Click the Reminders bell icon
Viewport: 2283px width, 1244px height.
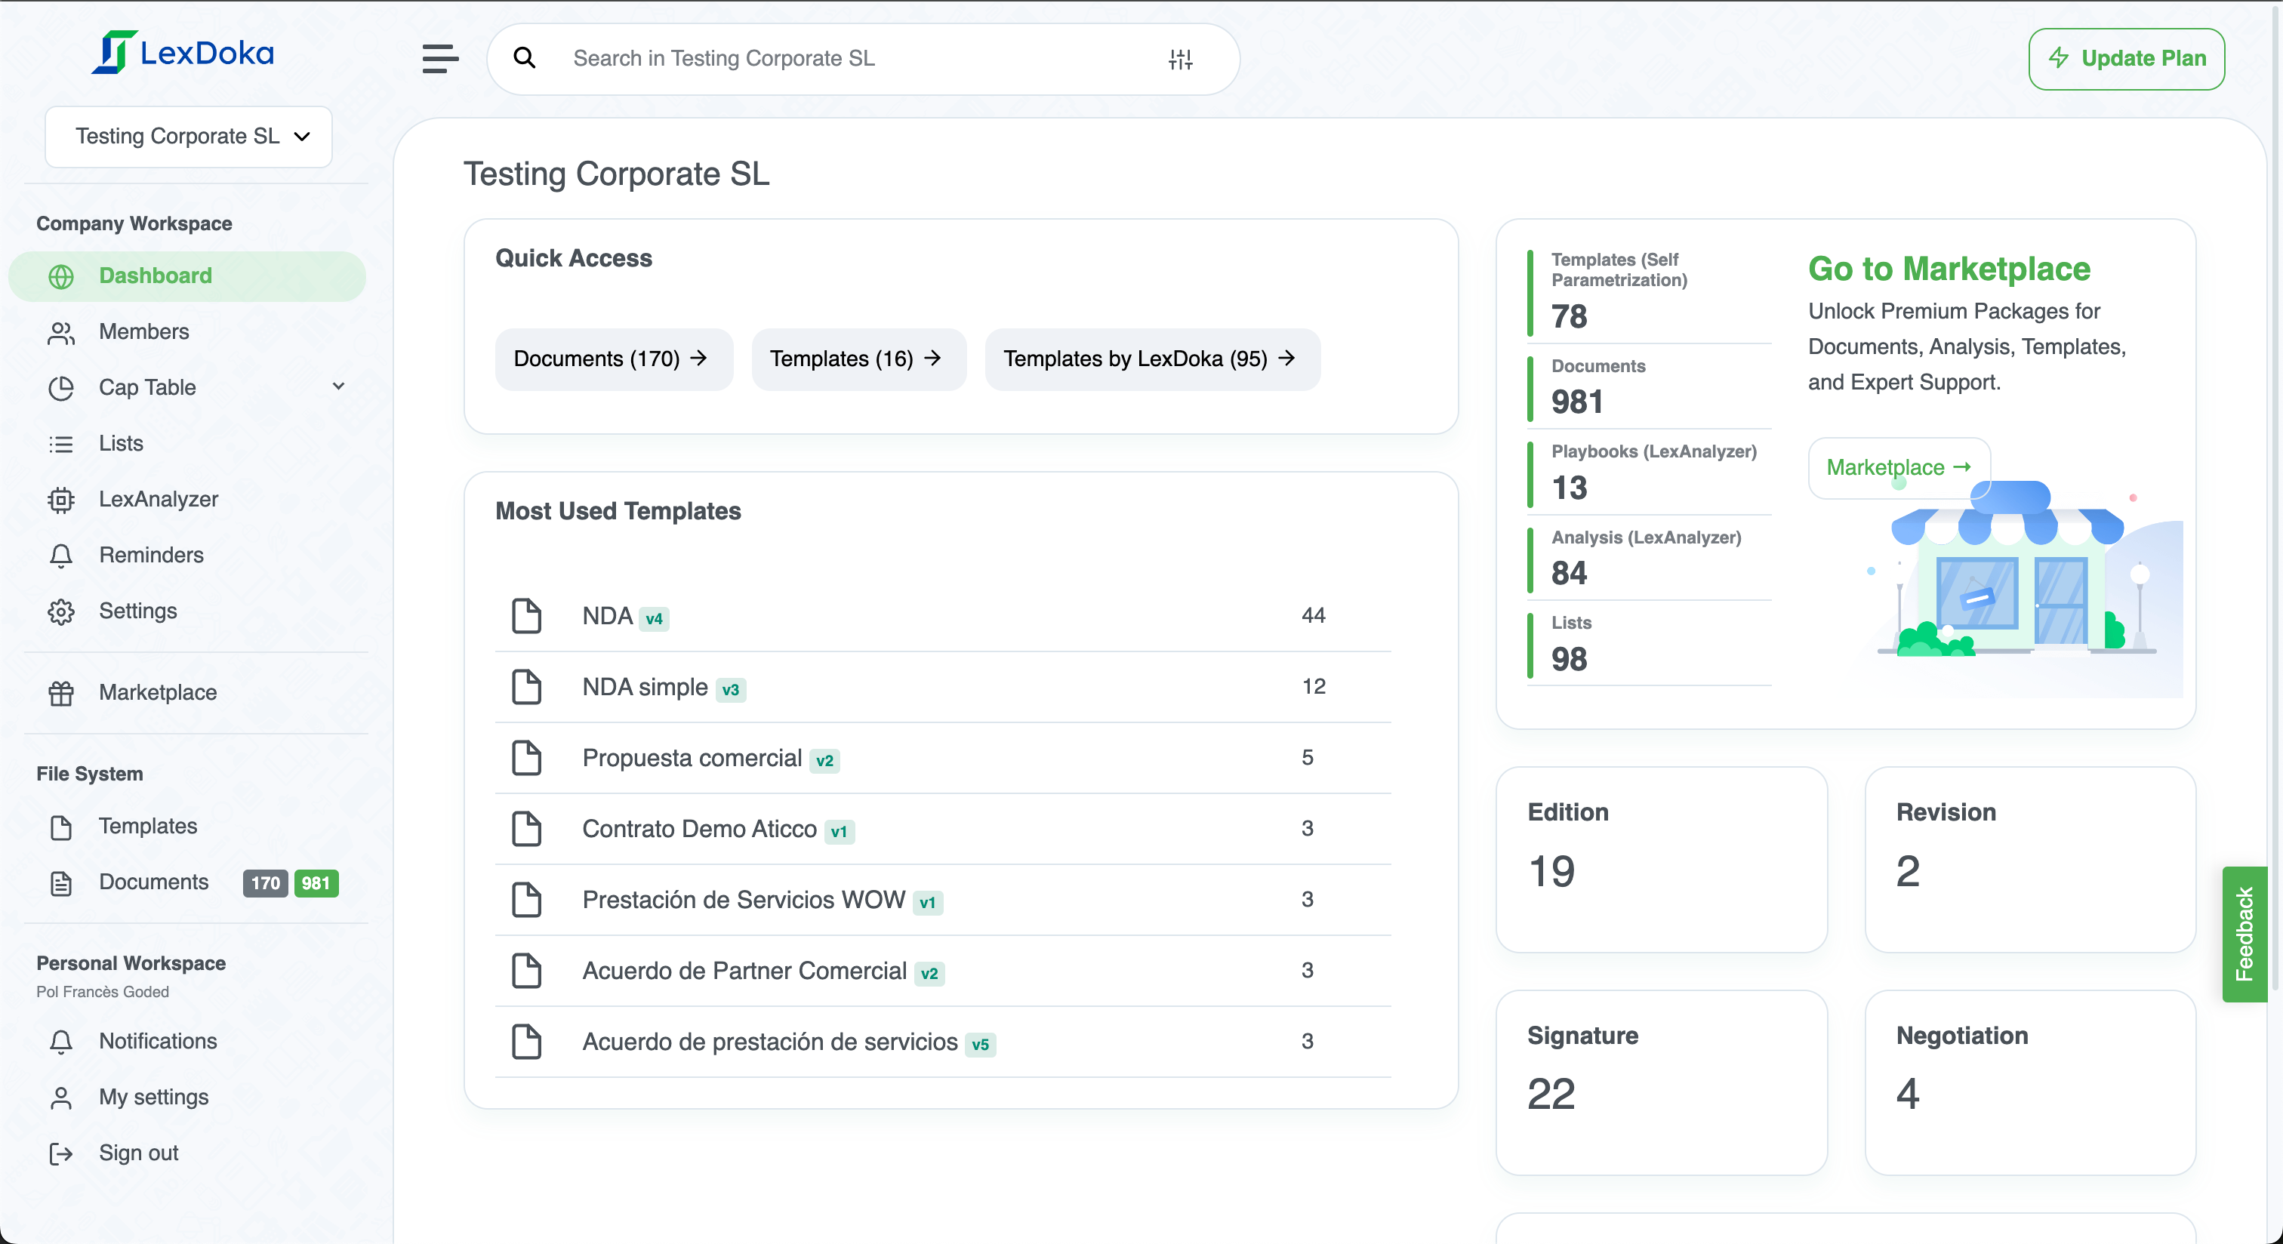coord(61,556)
